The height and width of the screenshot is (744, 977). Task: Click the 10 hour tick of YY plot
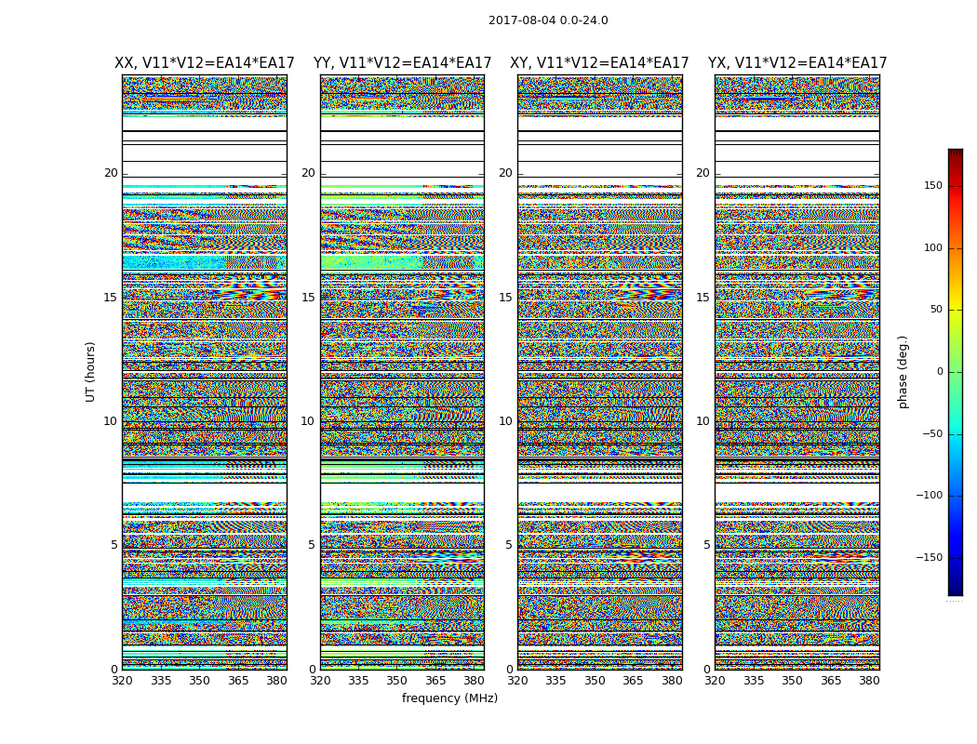(x=308, y=421)
